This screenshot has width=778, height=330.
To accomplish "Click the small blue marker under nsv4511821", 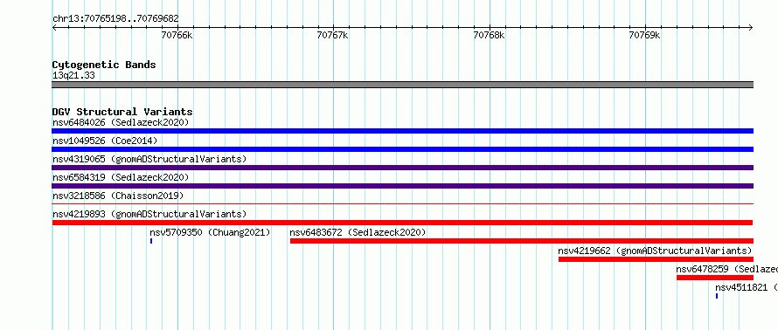I will tap(717, 296).
